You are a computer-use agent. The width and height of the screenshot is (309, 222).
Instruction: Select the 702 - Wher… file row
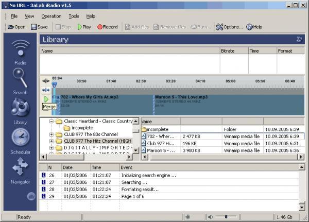coord(222,136)
